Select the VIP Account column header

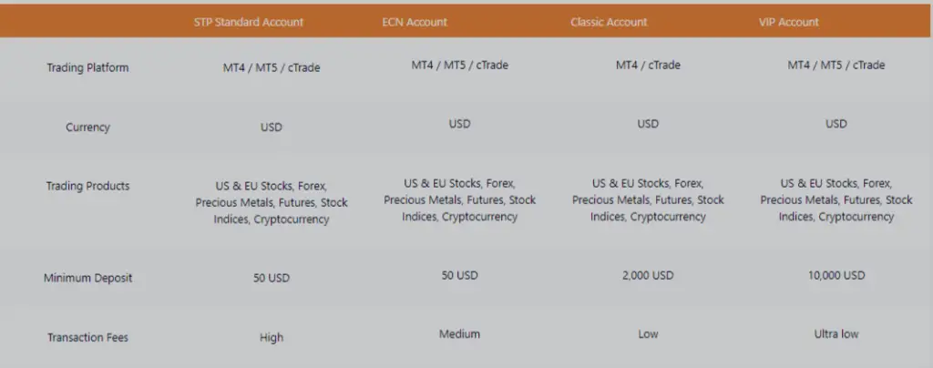(789, 22)
